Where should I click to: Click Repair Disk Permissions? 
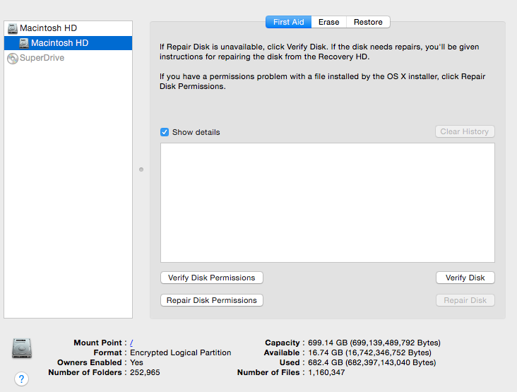[212, 300]
